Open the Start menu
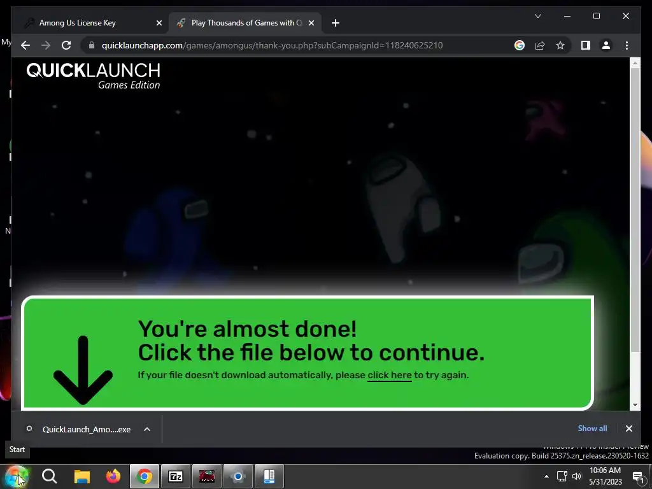Image resolution: width=652 pixels, height=489 pixels. (17, 476)
